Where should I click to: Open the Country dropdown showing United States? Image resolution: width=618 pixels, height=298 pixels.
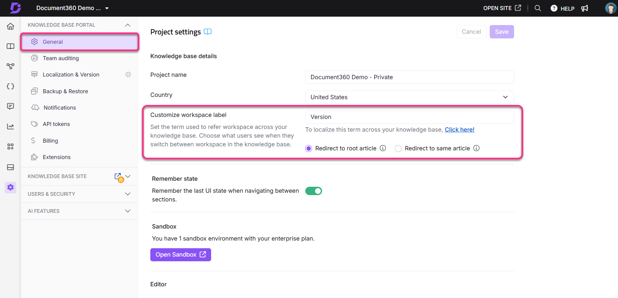(410, 97)
